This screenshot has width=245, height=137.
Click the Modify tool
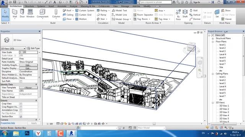(x=5, y=15)
